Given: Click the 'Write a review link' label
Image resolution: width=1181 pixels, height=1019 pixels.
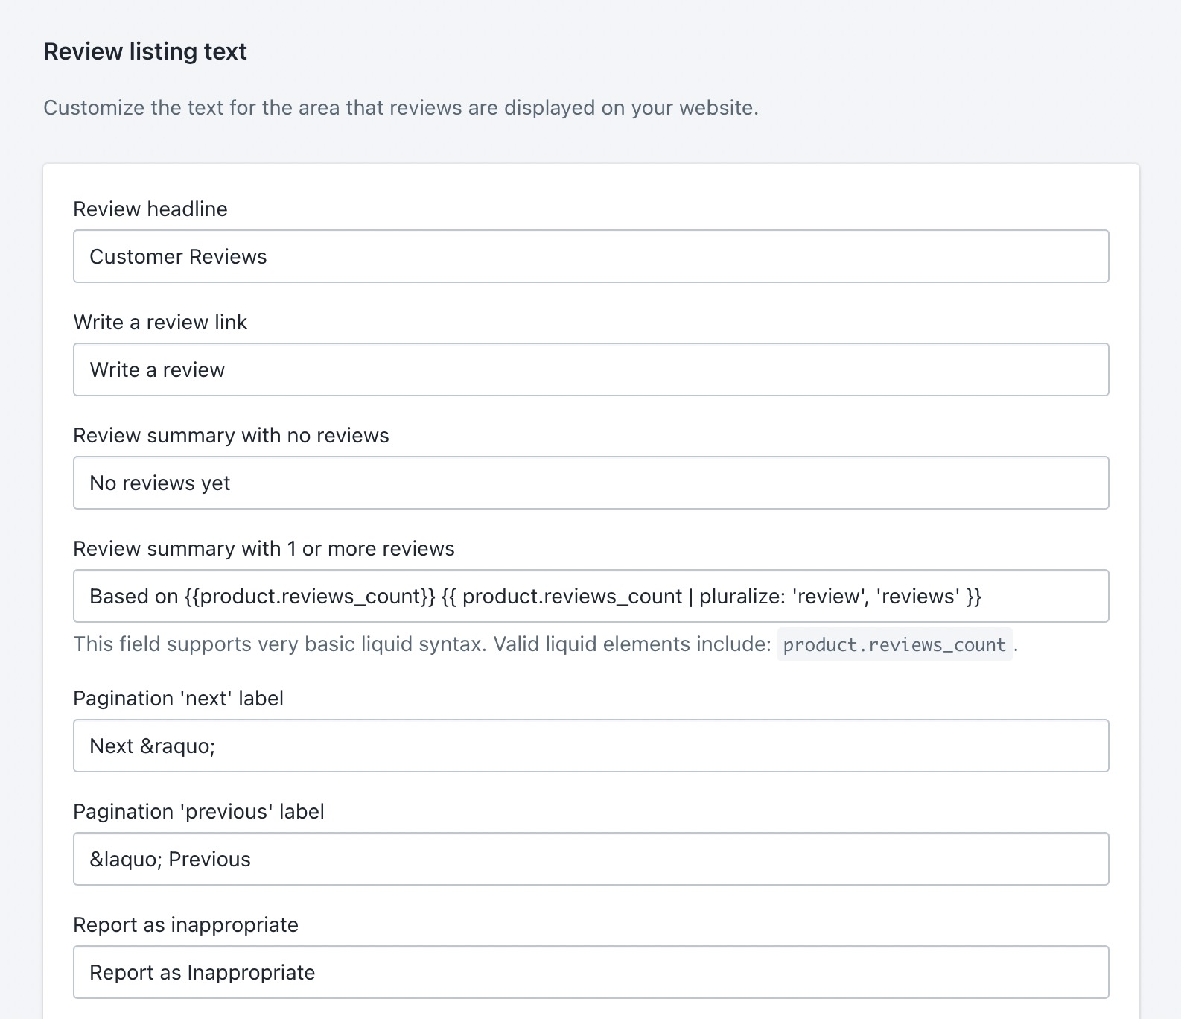Looking at the screenshot, I should (160, 322).
